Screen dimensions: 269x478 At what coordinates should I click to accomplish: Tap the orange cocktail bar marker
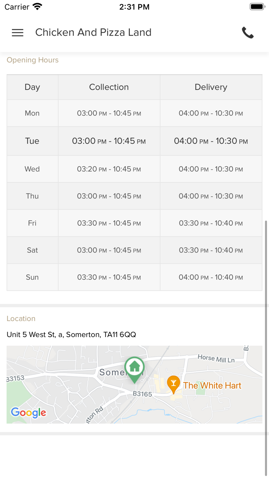174,384
